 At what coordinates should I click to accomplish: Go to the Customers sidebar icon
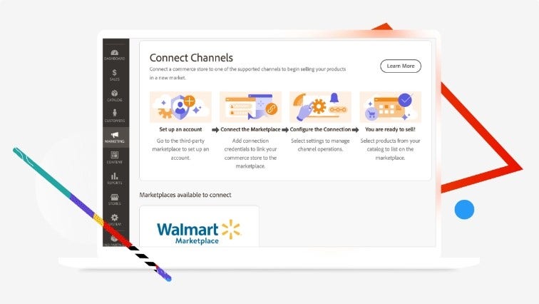[115, 114]
